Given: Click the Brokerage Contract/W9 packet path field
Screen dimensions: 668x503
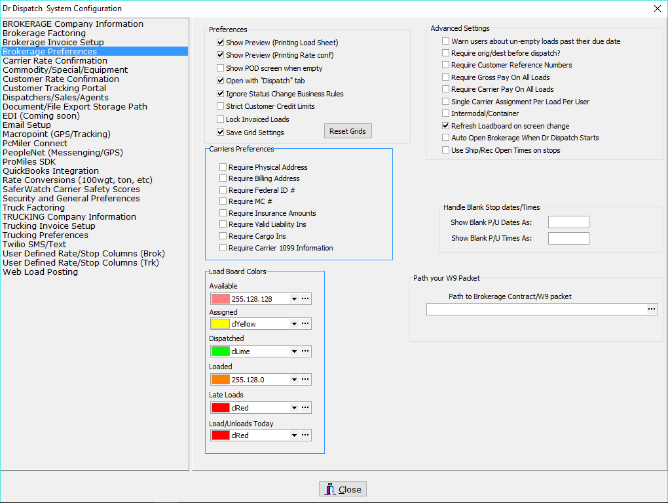Looking at the screenshot, I should tap(536, 309).
